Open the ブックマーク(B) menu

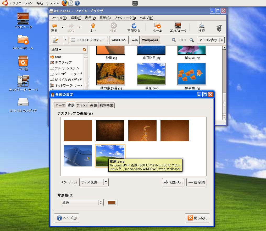125,18
